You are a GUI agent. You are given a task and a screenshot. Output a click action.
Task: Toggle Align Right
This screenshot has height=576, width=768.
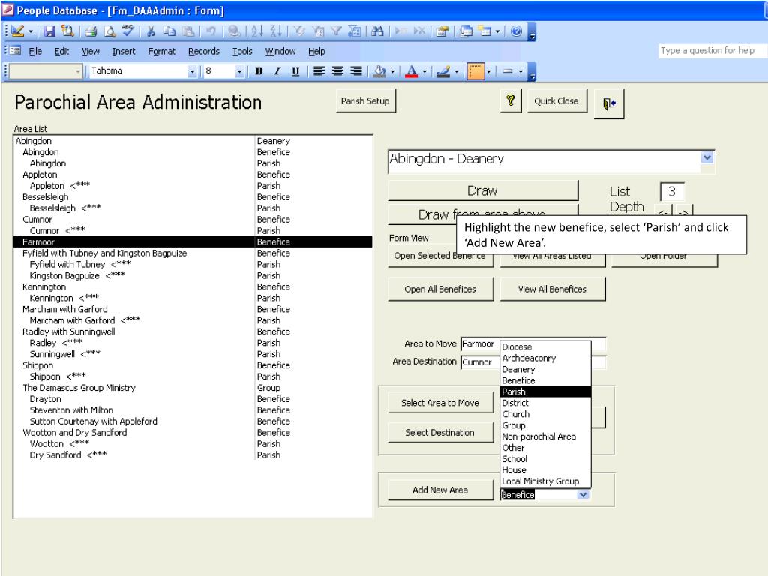[356, 71]
